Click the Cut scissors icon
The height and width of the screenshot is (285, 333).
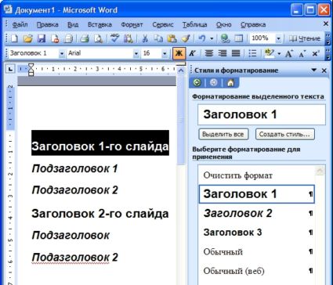[145, 38]
